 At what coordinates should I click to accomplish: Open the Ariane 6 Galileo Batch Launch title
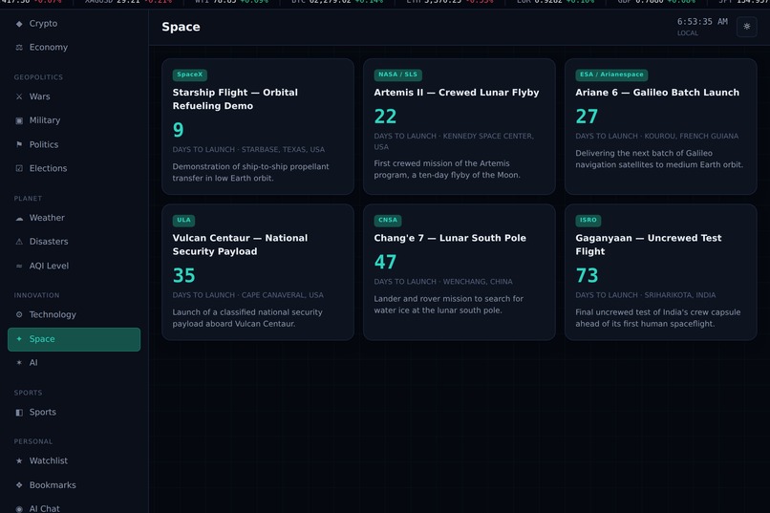point(657,93)
